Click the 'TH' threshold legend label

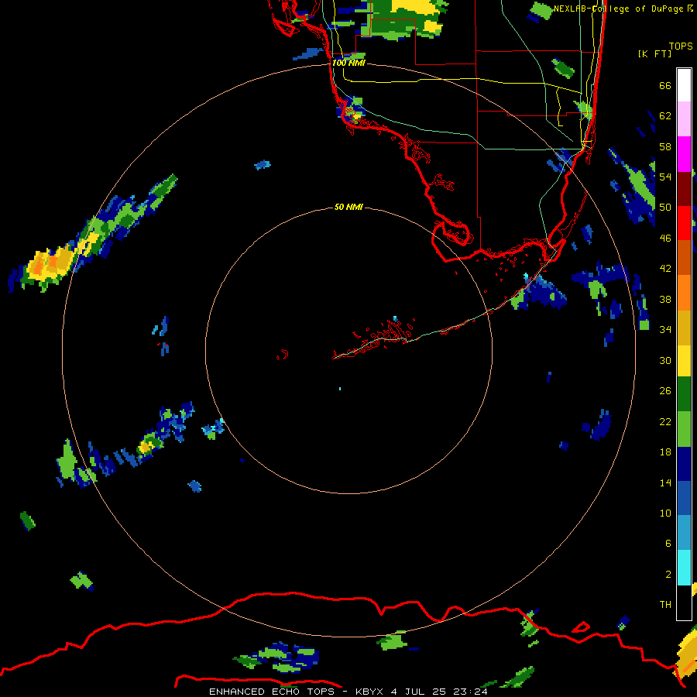click(665, 605)
